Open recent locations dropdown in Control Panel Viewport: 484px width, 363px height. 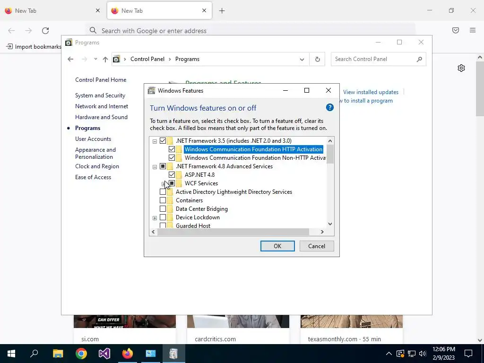pyautogui.click(x=95, y=59)
